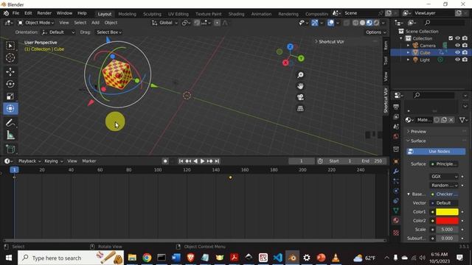Click the Checker Texture base color link
This screenshot has width=472, height=265.
[x=444, y=194]
